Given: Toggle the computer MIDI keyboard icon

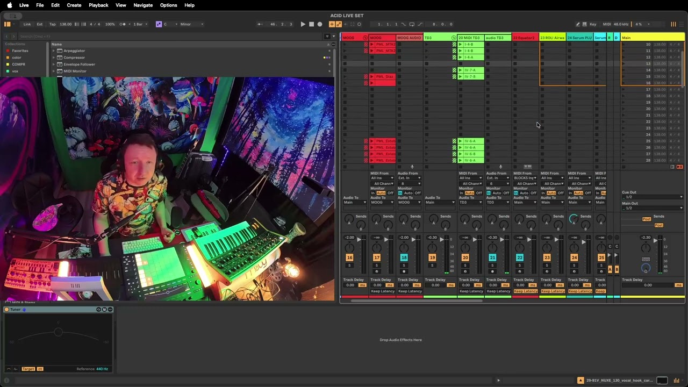Looking at the screenshot, I should coord(584,24).
